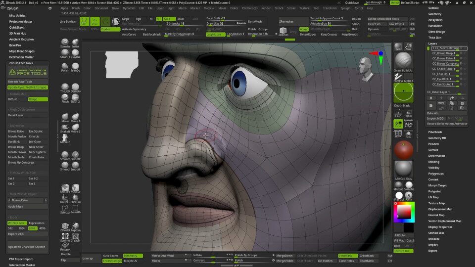The image size is (475, 267).
Task: Expand the Geometry HD subpalette
Action: click(x=437, y=138)
